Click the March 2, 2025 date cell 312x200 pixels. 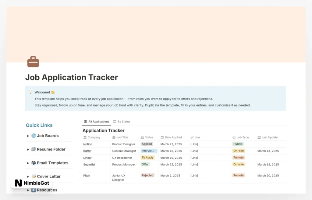pyautogui.click(x=174, y=177)
